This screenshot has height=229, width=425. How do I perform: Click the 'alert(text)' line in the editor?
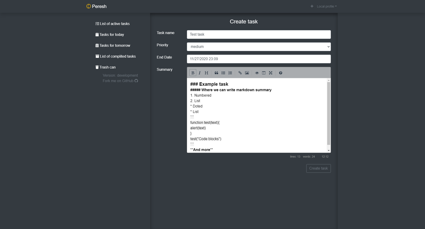click(198, 128)
